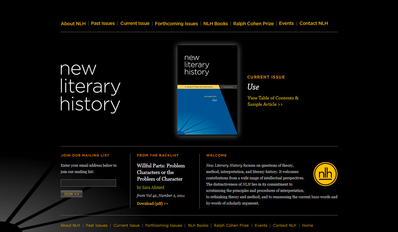Download (pdf) >> backlist article

(x=153, y=203)
